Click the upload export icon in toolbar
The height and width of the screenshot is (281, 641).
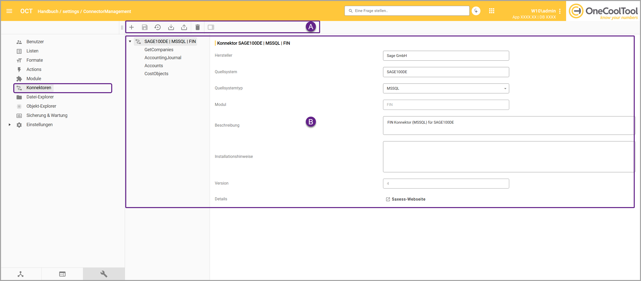184,27
